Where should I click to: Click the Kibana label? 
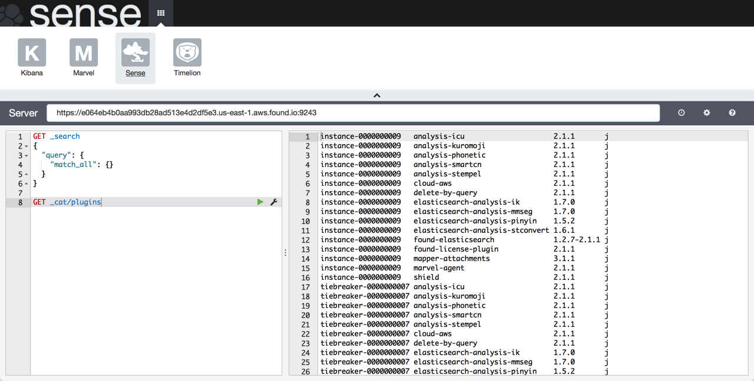32,73
